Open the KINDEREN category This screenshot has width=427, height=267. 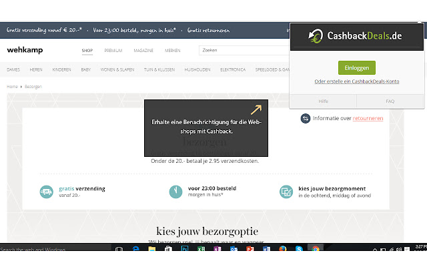[x=61, y=69]
